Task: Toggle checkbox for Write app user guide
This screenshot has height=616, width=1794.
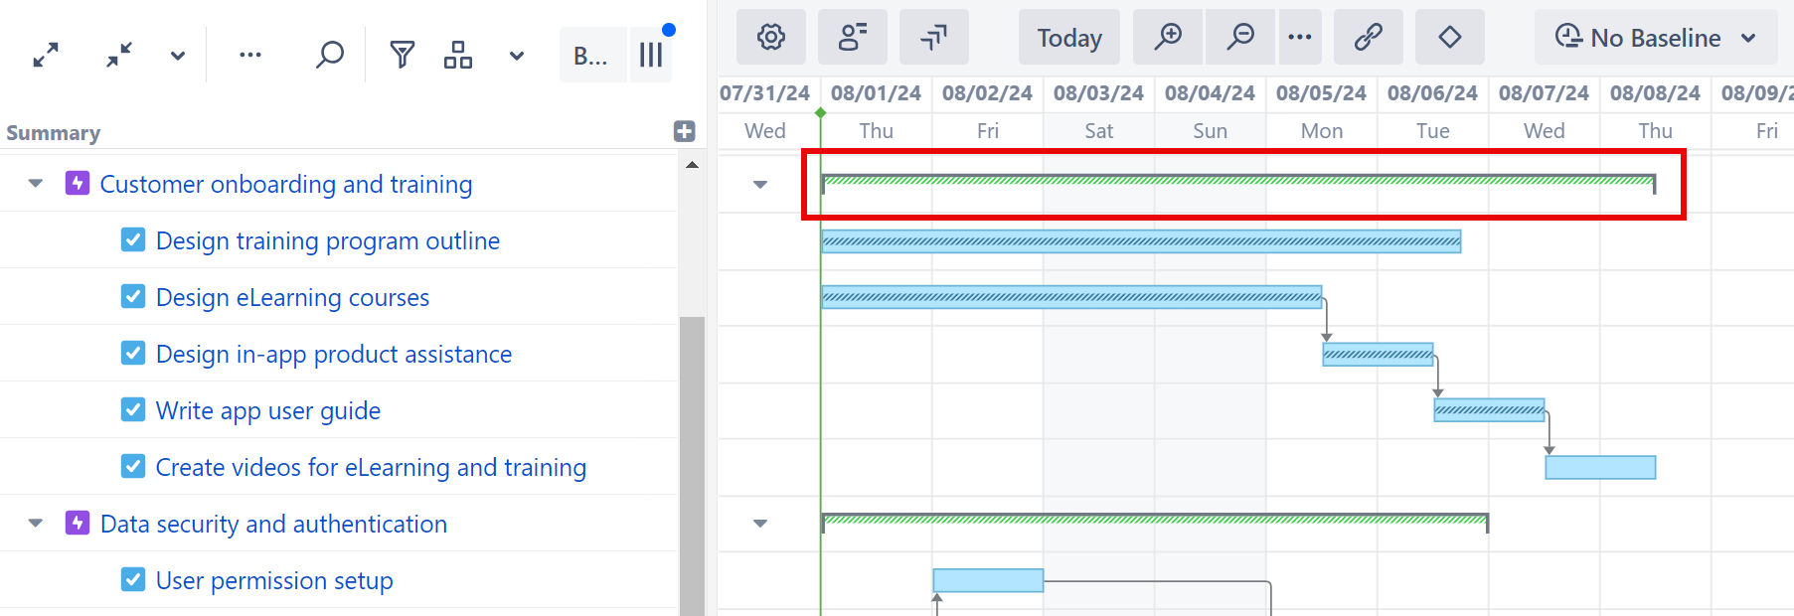Action: (133, 410)
